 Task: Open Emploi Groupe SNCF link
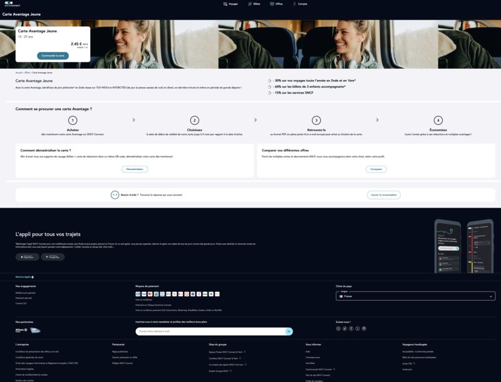pyautogui.click(x=220, y=371)
